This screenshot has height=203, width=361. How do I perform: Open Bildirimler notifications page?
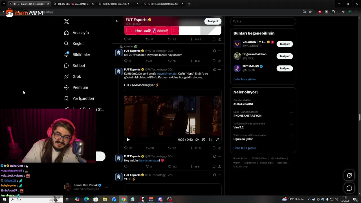pyautogui.click(x=77, y=55)
